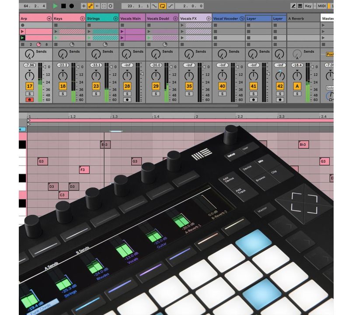Screen dimensions: 352x315
Task: Toggle the Automation Arm icon
Action: (x=91, y=6)
